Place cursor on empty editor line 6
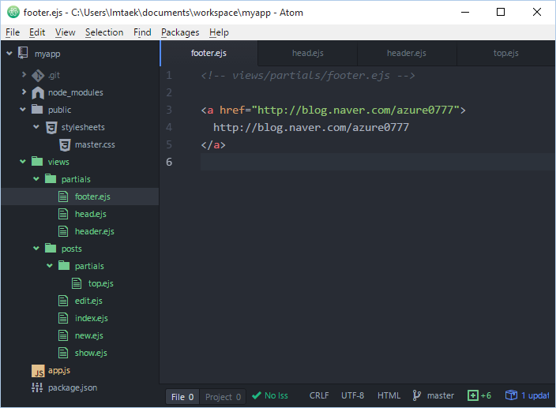This screenshot has height=408, width=556. point(378,162)
